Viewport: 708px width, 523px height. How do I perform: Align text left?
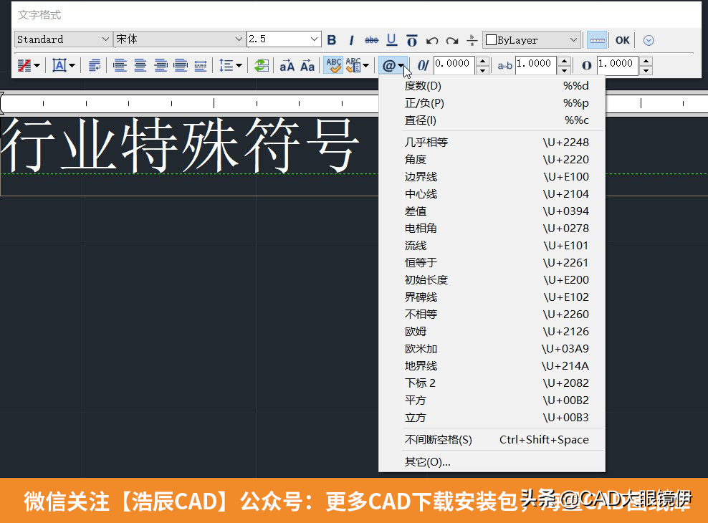pos(120,65)
